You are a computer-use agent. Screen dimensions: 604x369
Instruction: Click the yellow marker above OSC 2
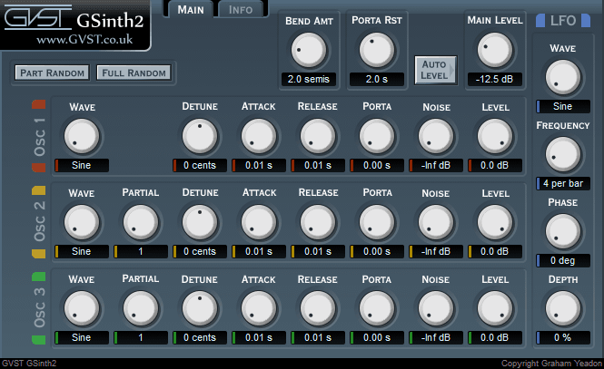pyautogui.click(x=38, y=190)
